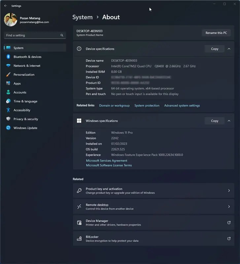Open Advanced system settings link
240x264 pixels.
tap(182, 106)
